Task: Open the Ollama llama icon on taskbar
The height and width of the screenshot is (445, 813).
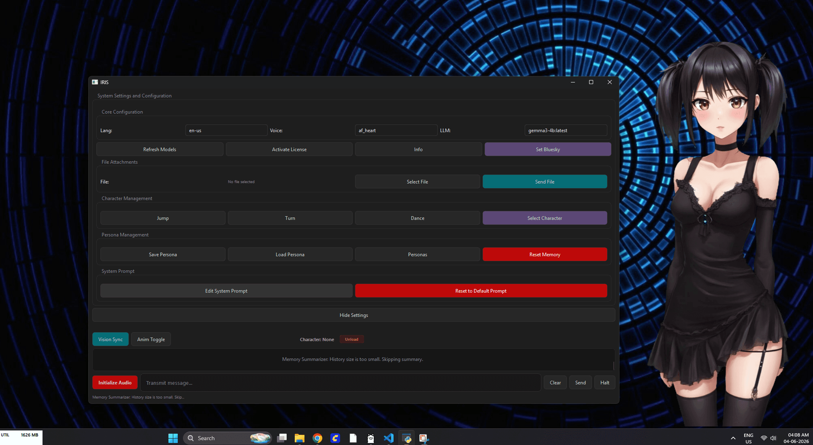Action: click(x=371, y=438)
